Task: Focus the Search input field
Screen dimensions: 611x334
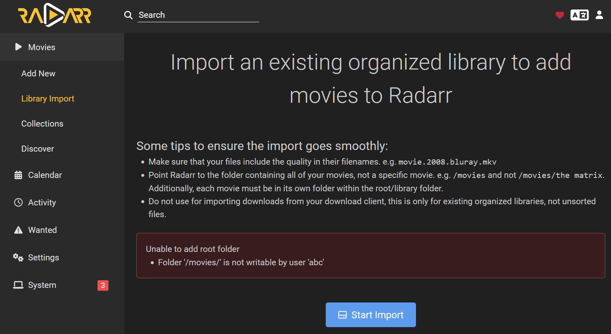Action: pos(198,15)
